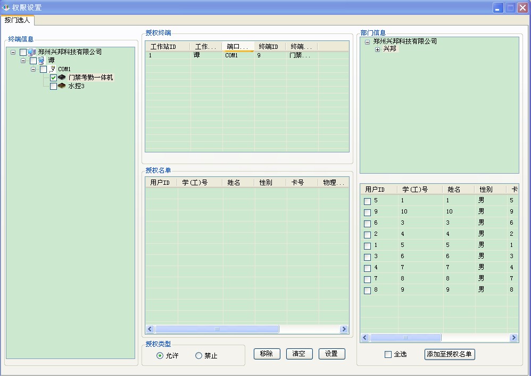Click the workstation icon beside 谭
531x376 pixels.
point(42,61)
